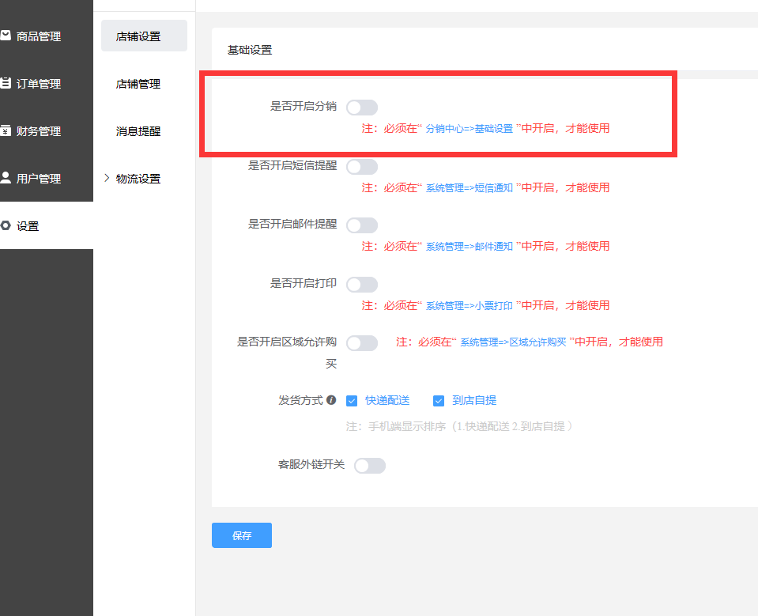
Task: Click the blue 保存 button
Action: [242, 535]
